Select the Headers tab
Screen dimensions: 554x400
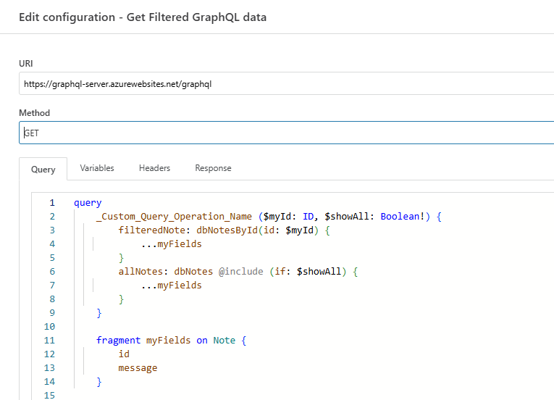point(154,168)
